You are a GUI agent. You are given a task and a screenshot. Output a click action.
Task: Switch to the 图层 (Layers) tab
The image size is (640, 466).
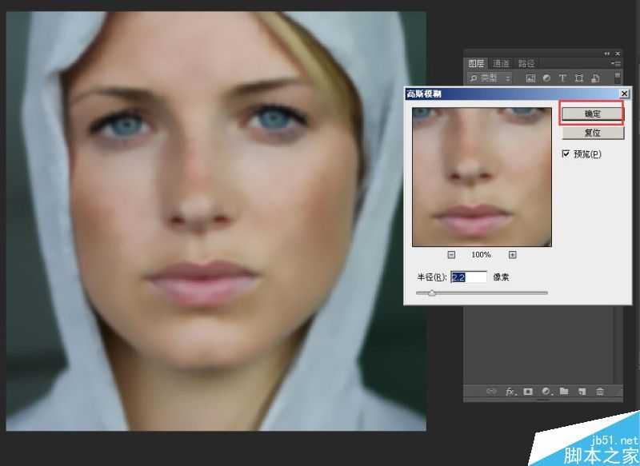(477, 63)
